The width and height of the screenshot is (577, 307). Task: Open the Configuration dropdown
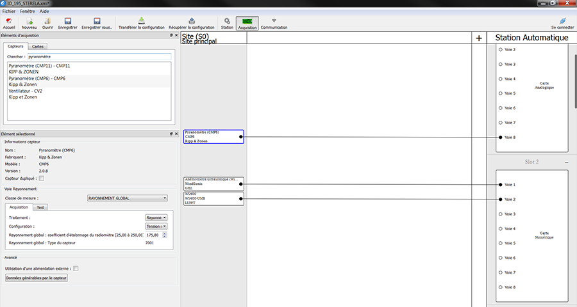tap(156, 226)
